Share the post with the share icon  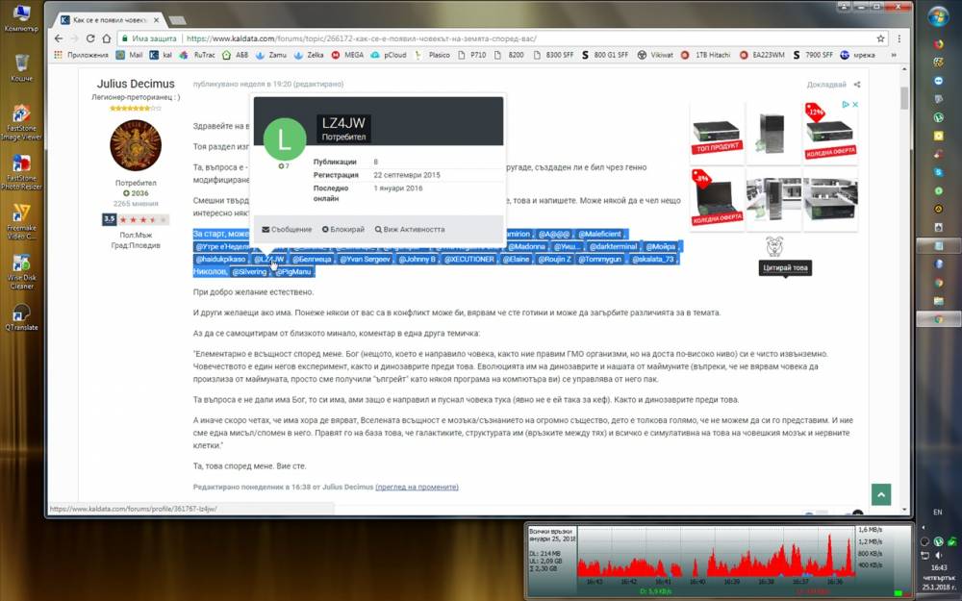click(857, 85)
